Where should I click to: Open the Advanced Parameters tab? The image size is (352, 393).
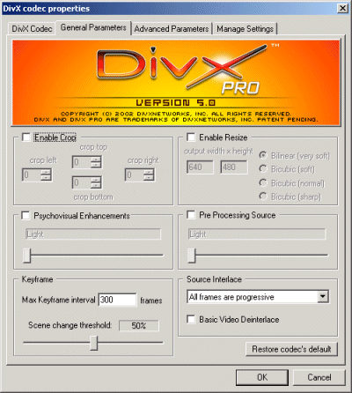[172, 29]
